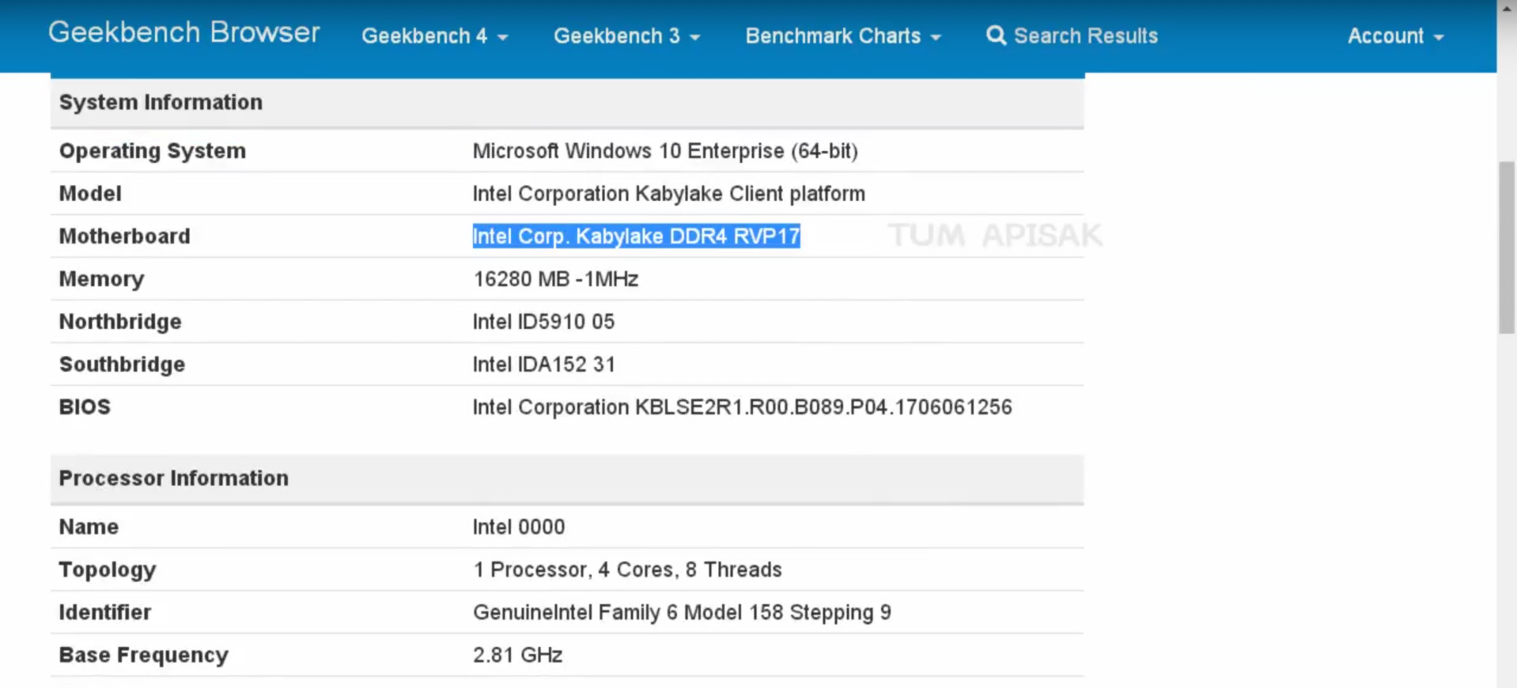
Task: Click the '2.81 GHz' base frequency value
Action: [517, 656]
